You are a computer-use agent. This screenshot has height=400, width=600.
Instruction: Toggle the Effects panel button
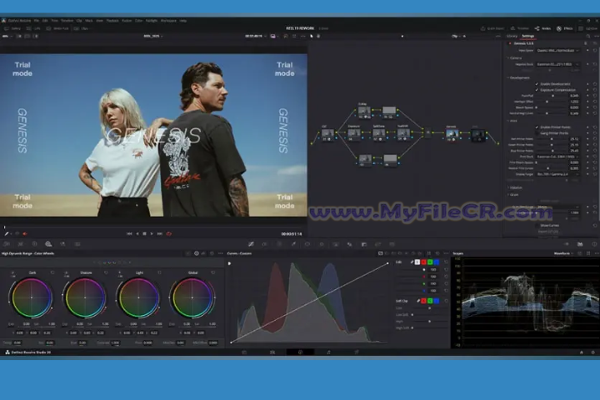click(565, 28)
